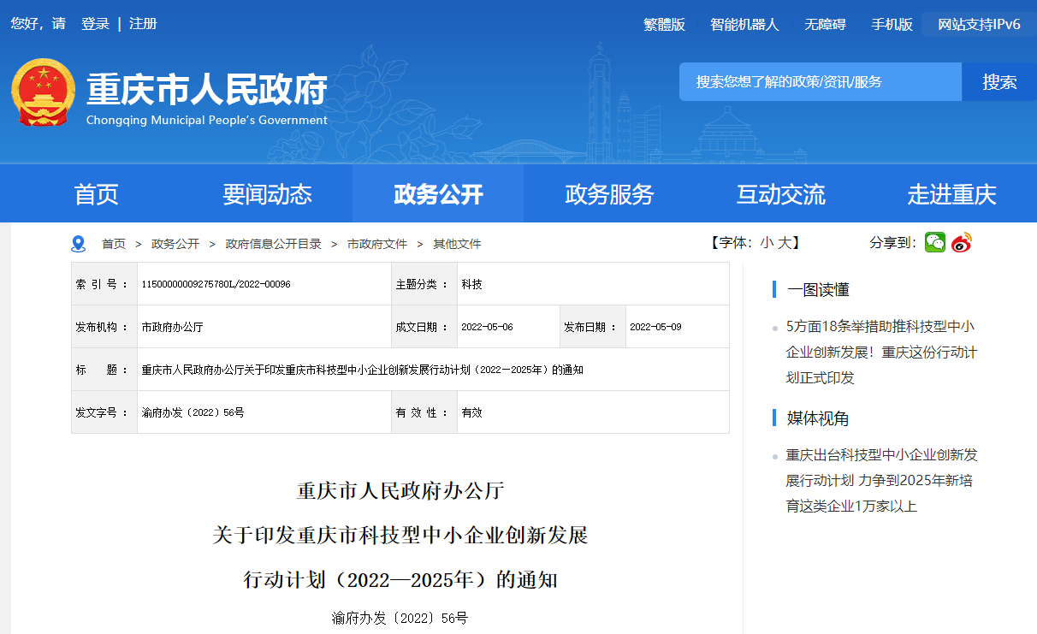Switch to 繁體版 traditional Chinese version
The height and width of the screenshot is (634, 1037).
click(664, 25)
